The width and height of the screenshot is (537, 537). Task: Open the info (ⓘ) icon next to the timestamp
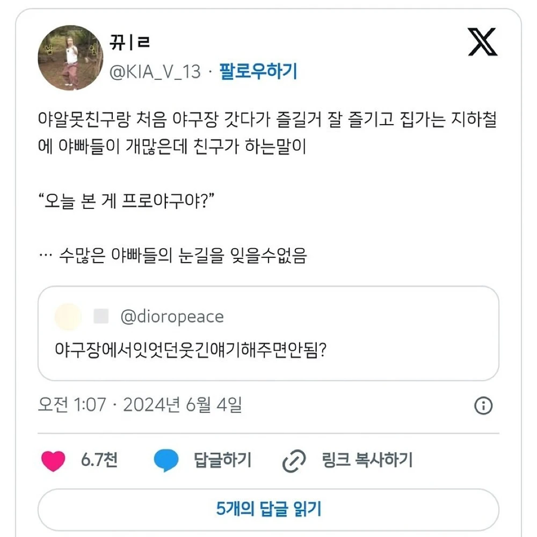484,405
